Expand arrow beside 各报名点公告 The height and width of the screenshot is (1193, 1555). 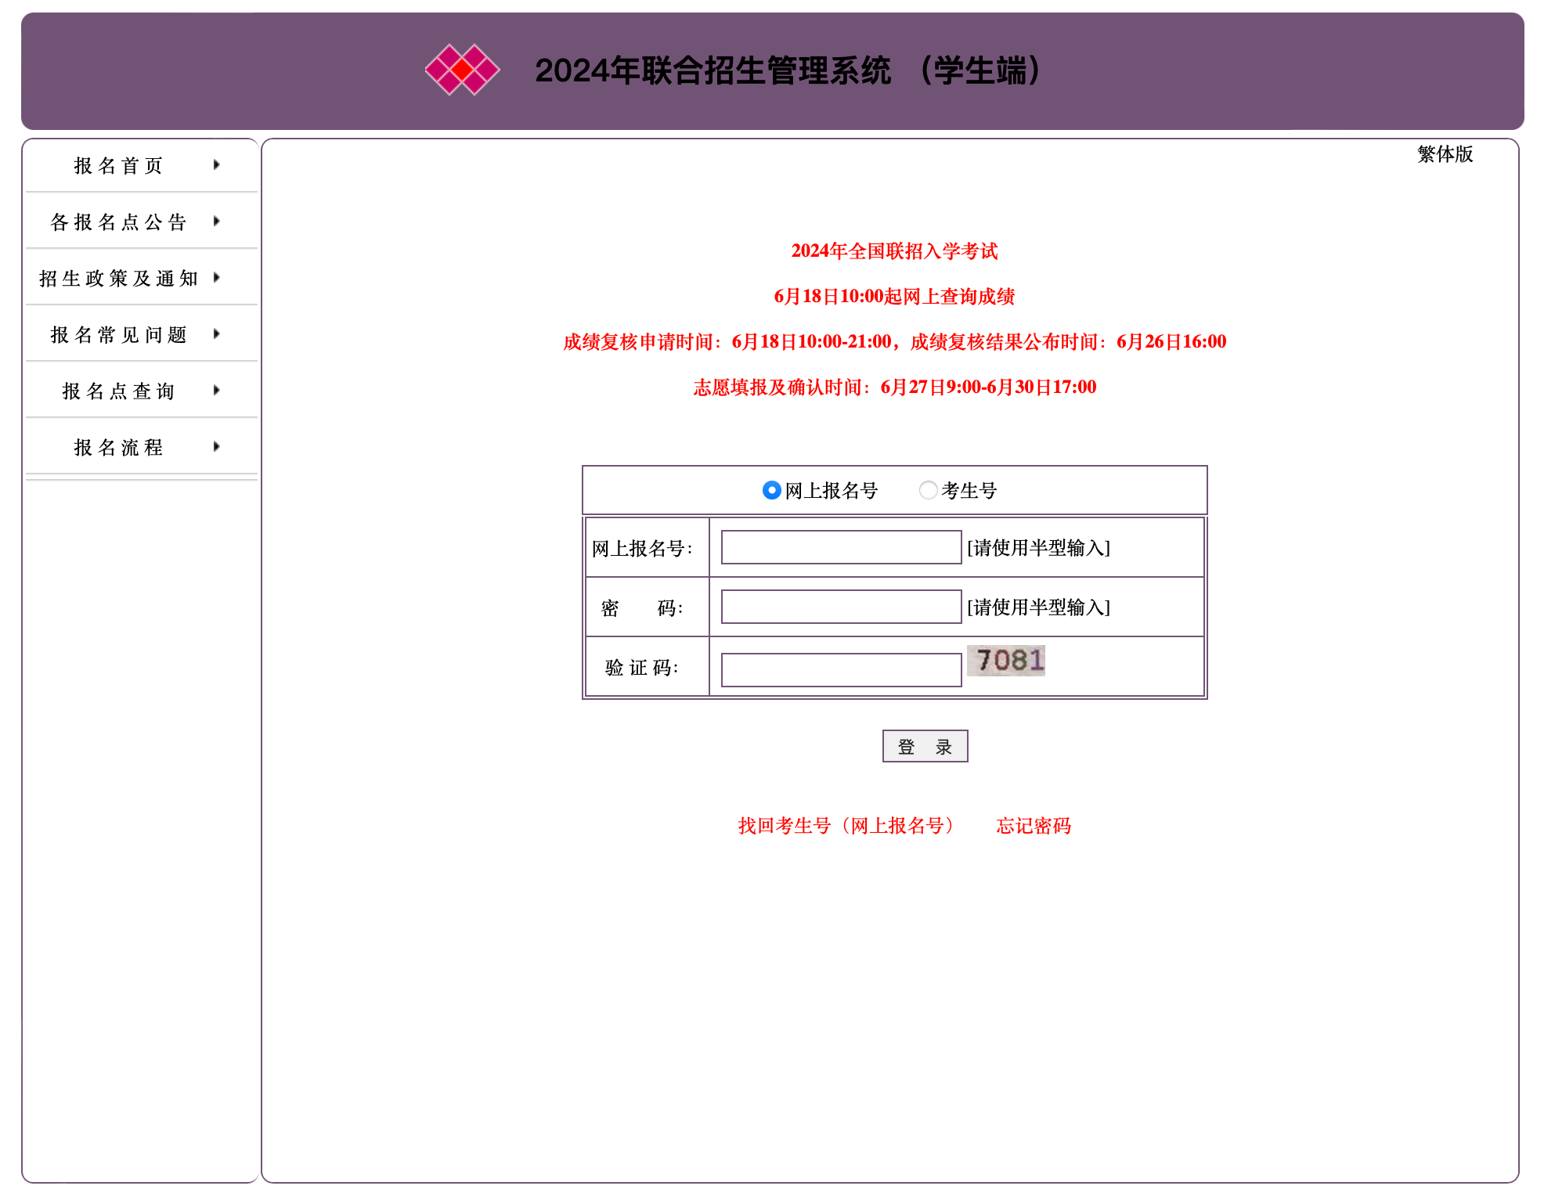pos(217,221)
